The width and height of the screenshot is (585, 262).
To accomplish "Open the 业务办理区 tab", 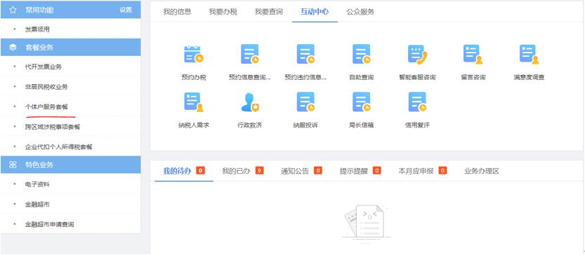I will pos(482,171).
